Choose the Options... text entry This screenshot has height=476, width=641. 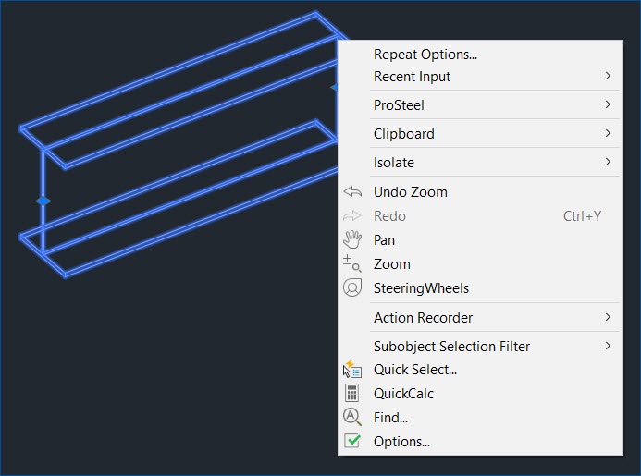pyautogui.click(x=401, y=442)
